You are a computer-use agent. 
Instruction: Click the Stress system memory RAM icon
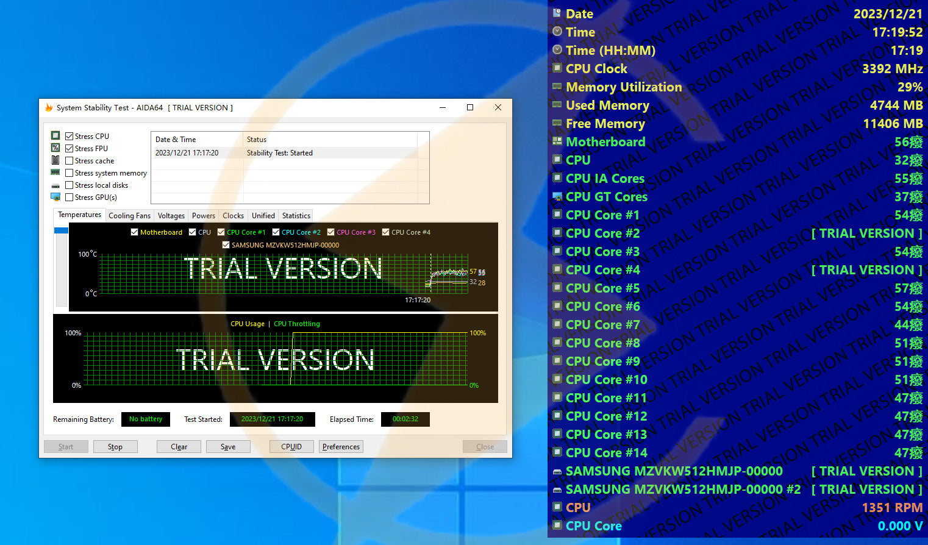point(55,173)
